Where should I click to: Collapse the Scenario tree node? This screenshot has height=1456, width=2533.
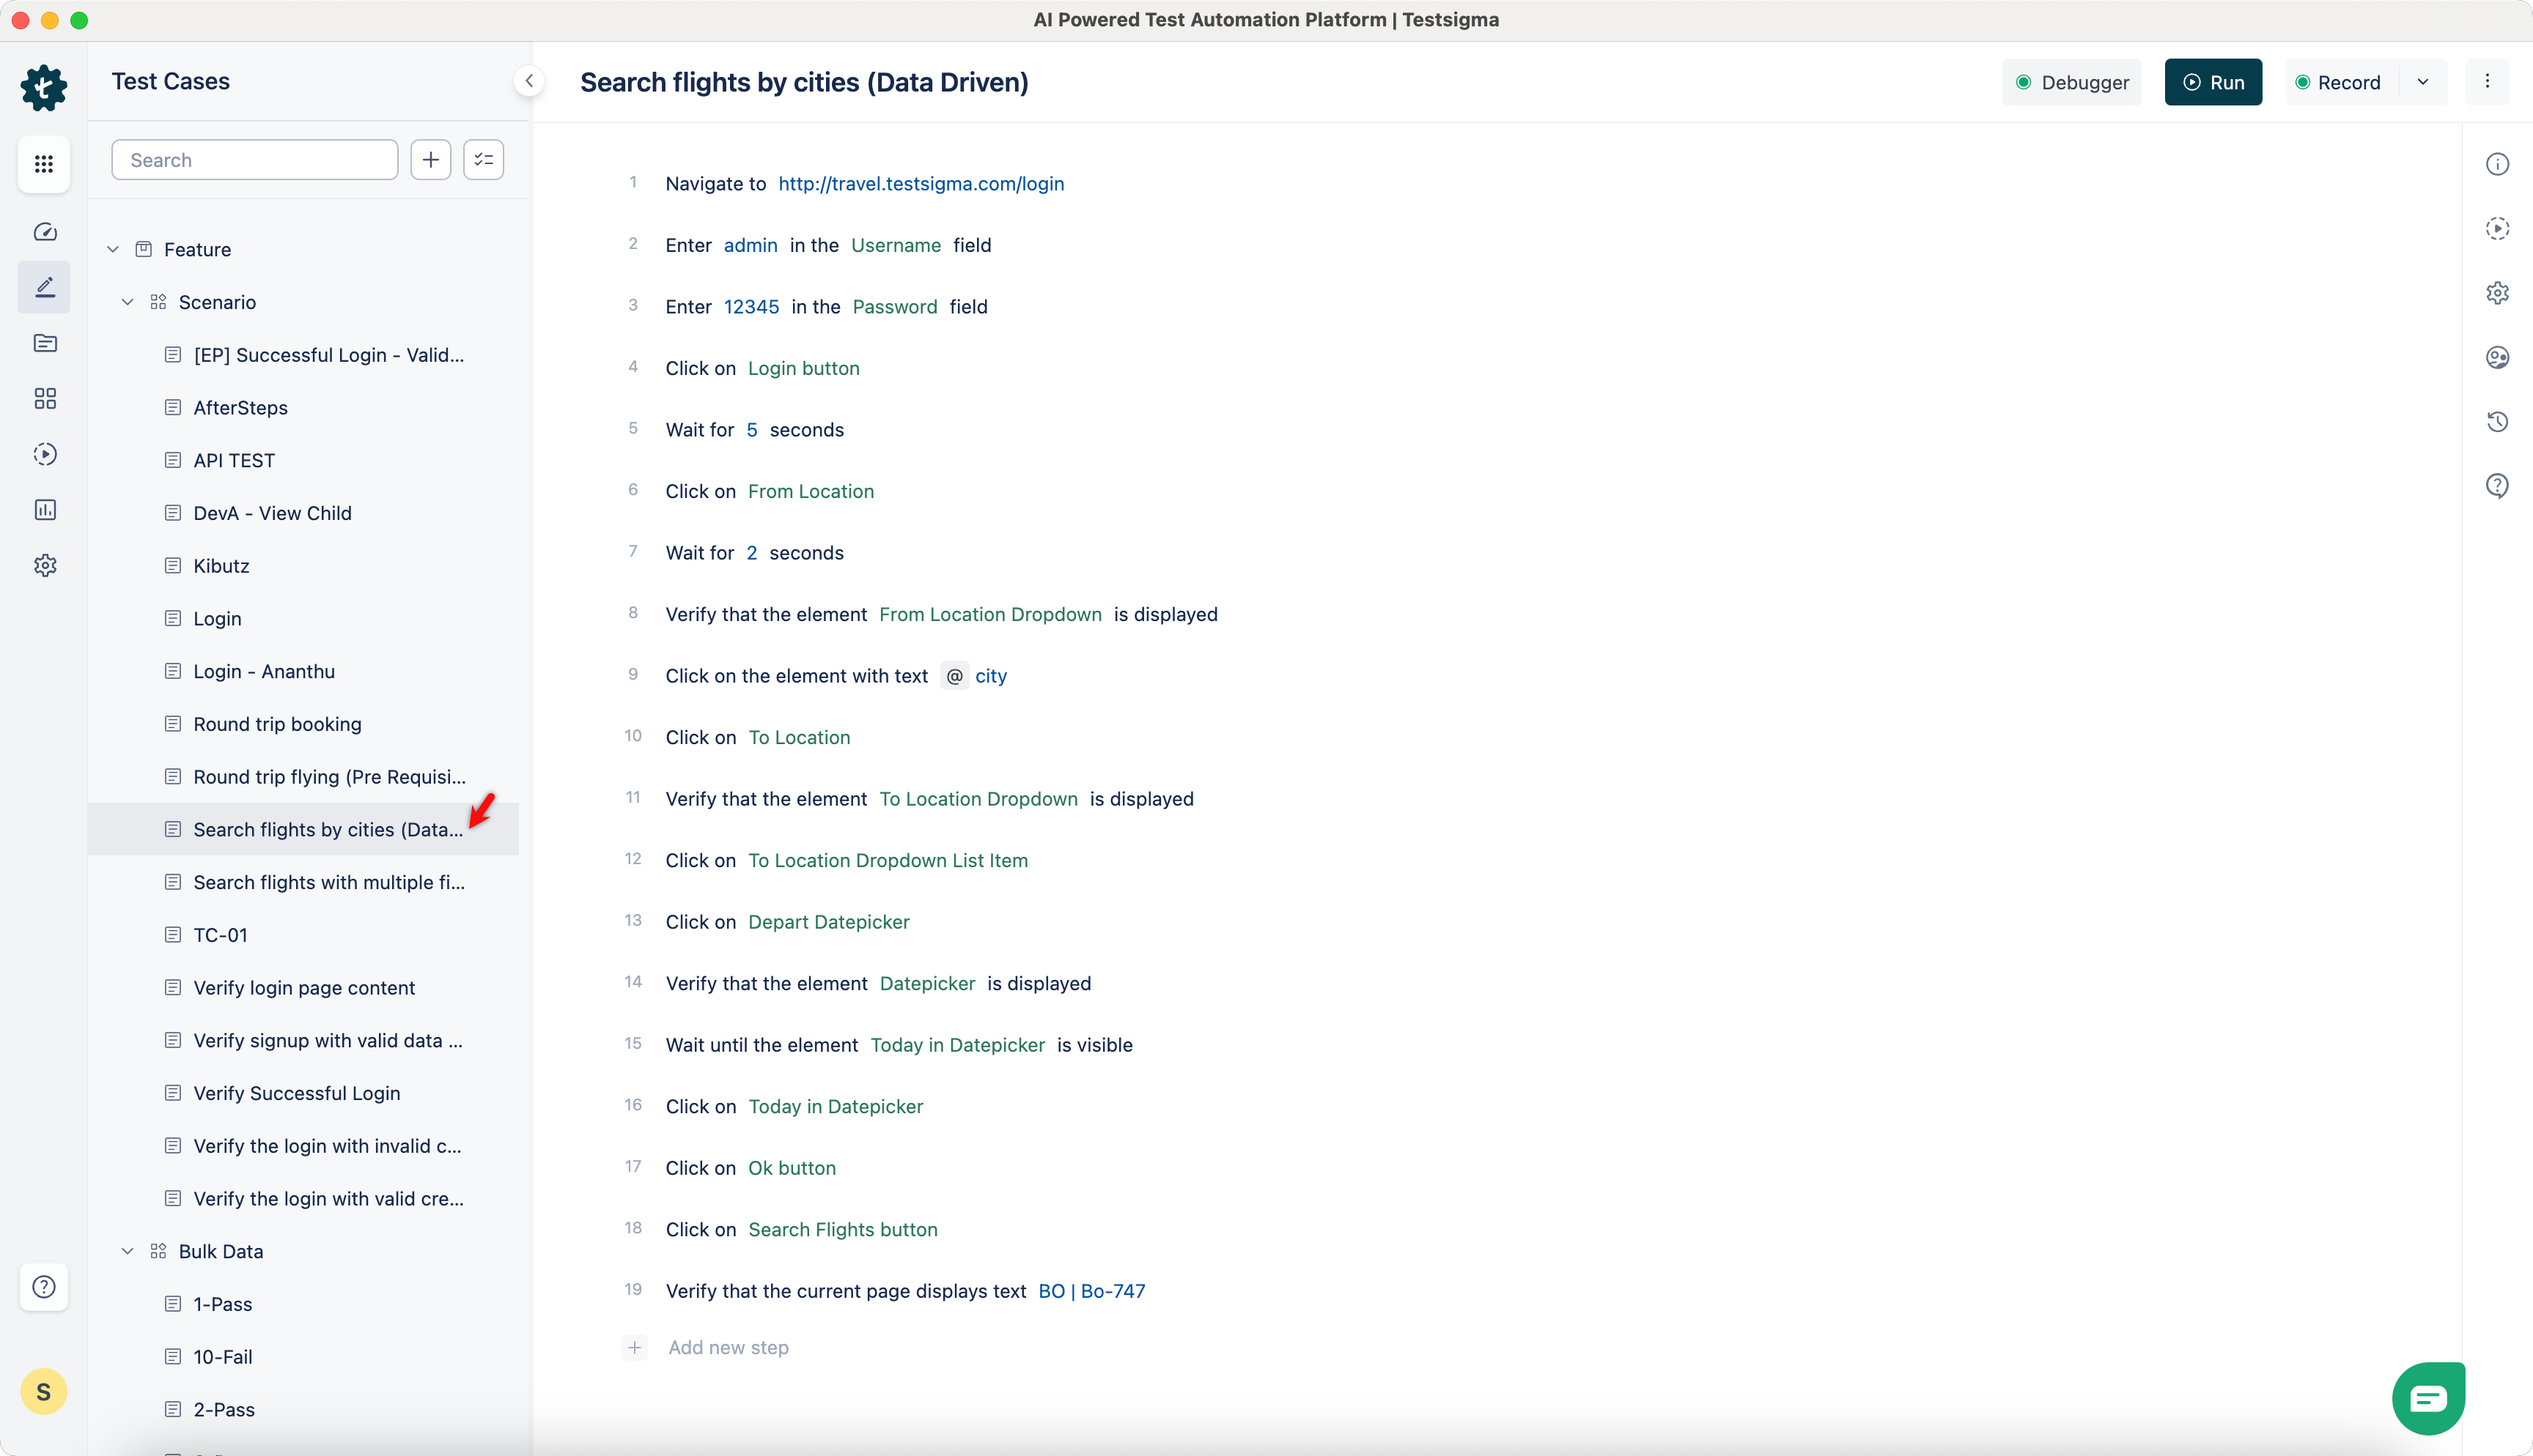point(128,301)
